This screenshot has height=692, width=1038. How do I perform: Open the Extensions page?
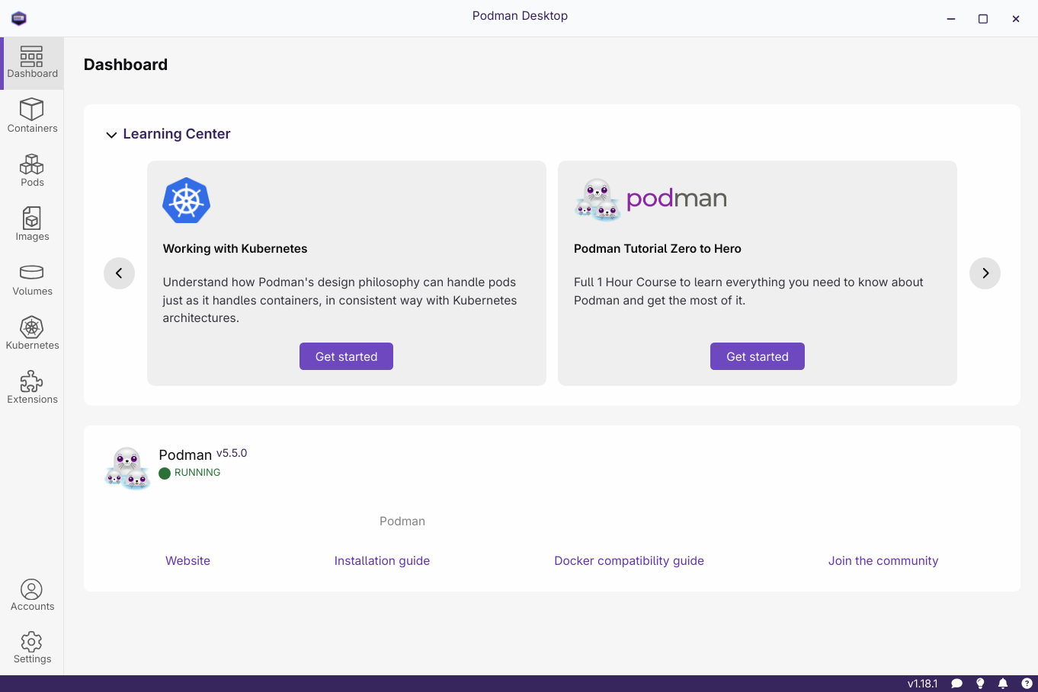click(x=32, y=387)
